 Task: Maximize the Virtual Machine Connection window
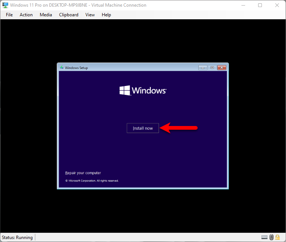[x=260, y=5]
